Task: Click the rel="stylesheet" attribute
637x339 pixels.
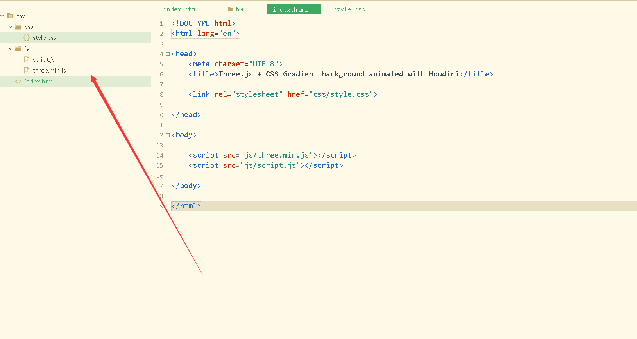Action: (x=249, y=94)
